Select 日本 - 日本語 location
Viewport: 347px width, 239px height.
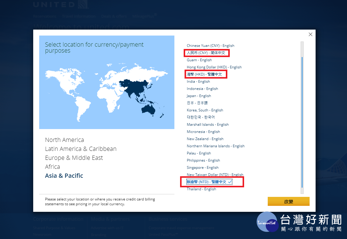point(197,103)
